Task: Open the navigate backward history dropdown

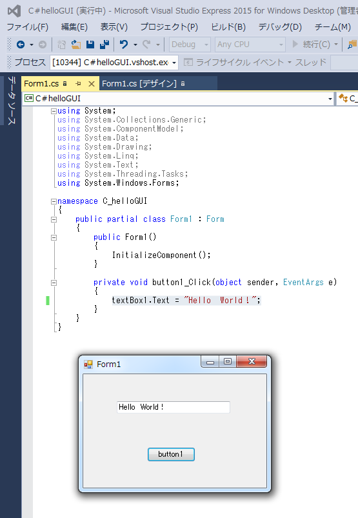Action: pos(32,45)
